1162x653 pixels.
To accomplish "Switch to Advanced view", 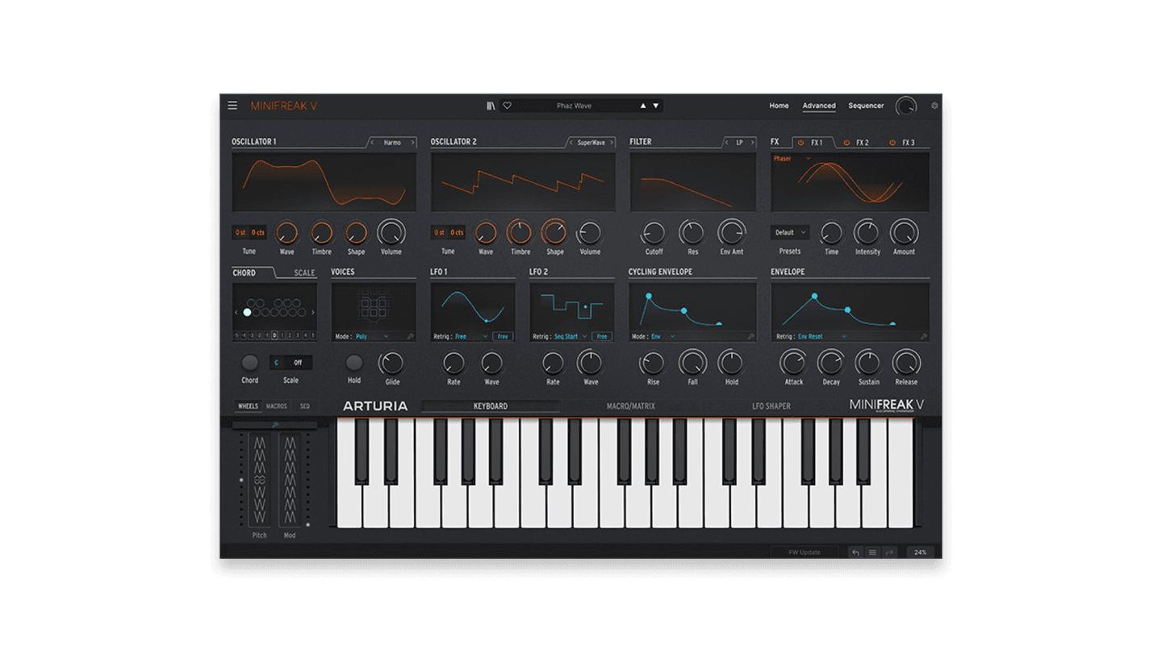I will [x=819, y=106].
